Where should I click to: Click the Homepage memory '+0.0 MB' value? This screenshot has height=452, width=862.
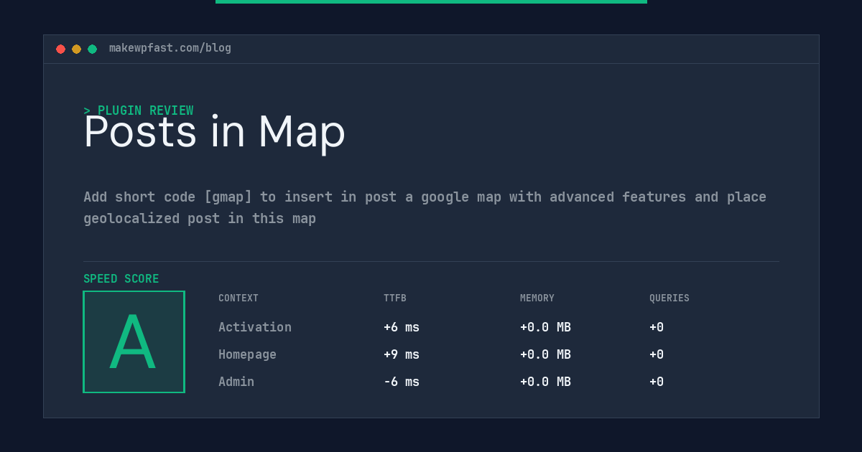coord(545,354)
